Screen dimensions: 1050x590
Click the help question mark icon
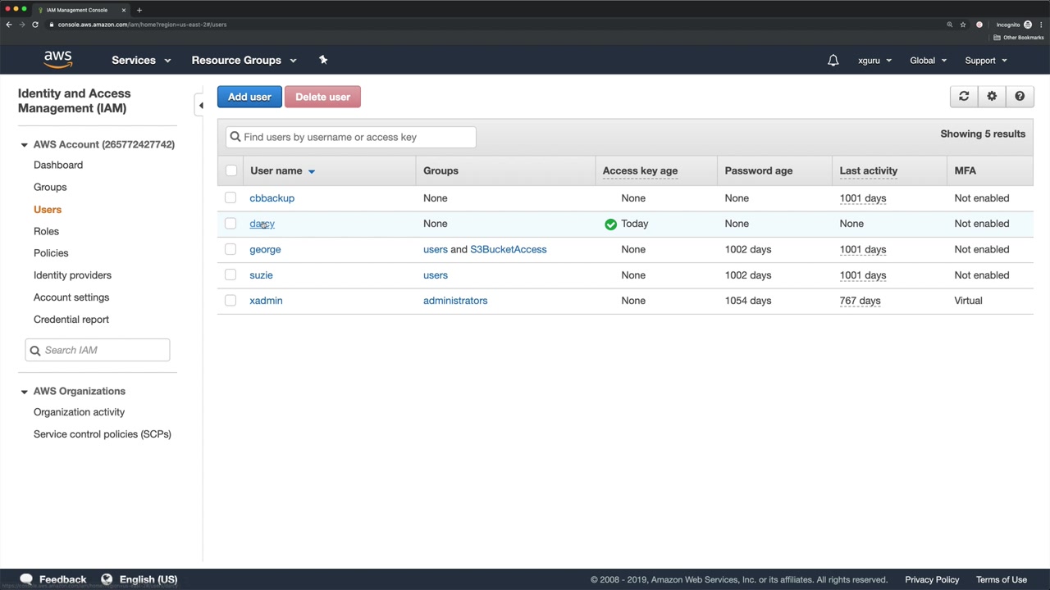pyautogui.click(x=1020, y=97)
